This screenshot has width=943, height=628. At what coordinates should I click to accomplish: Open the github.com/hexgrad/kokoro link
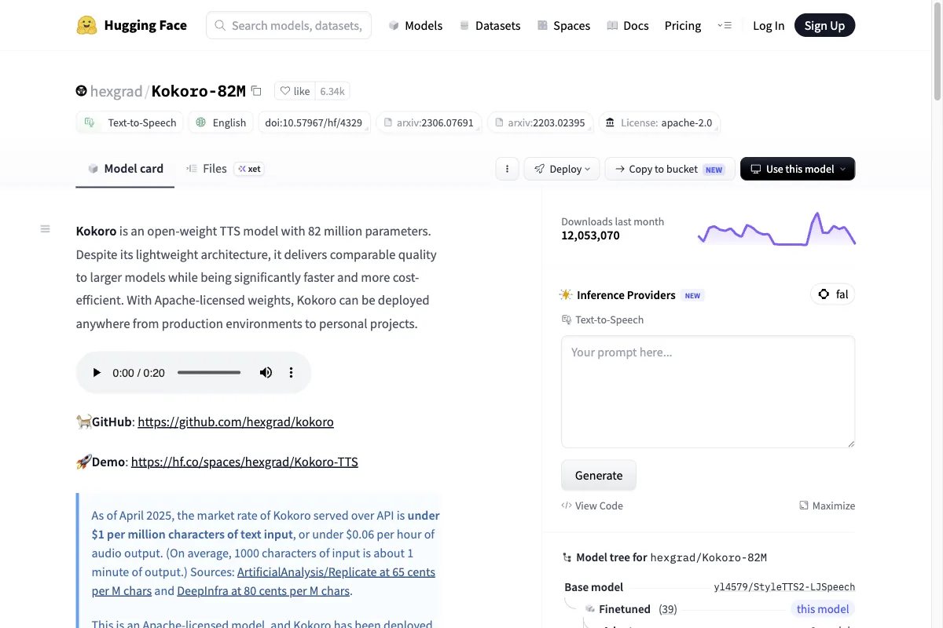236,422
